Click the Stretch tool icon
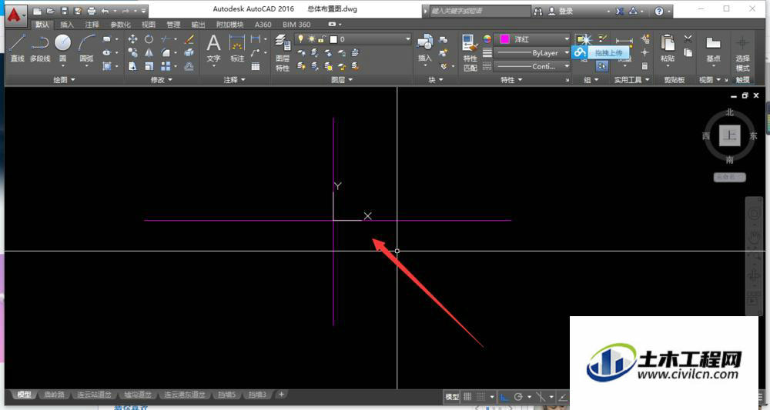 (x=132, y=66)
